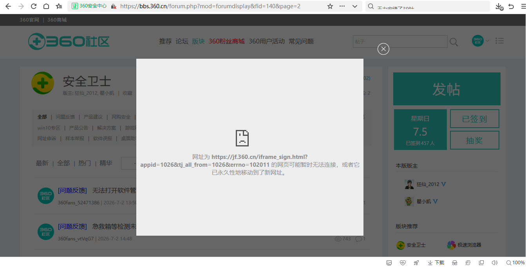526x267 pixels.
Task: Reload the page with the refresh icon
Action: [34, 6]
